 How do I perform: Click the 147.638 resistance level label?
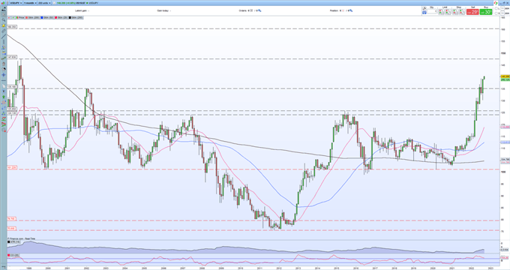click(x=12, y=57)
